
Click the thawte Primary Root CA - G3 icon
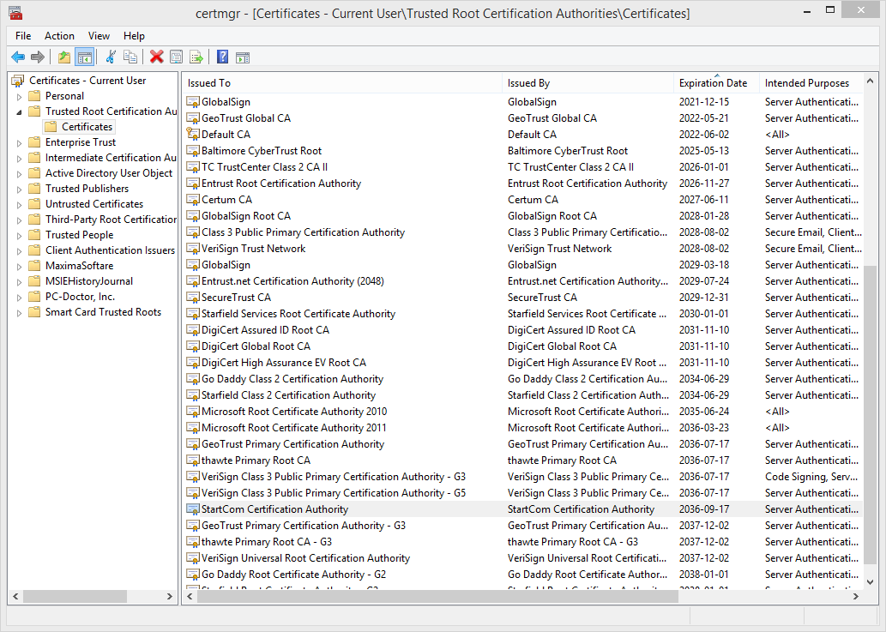click(x=193, y=542)
